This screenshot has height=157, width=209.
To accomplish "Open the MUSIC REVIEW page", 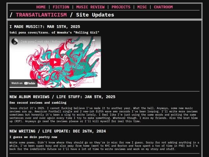I will [90, 7].
